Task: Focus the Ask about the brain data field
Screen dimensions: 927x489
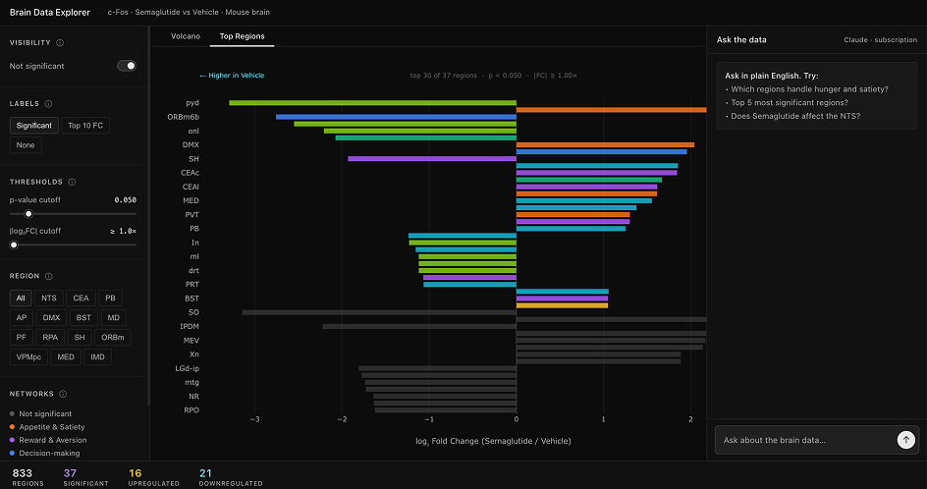Action: (807, 440)
